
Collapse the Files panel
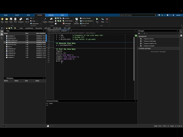(5, 31)
